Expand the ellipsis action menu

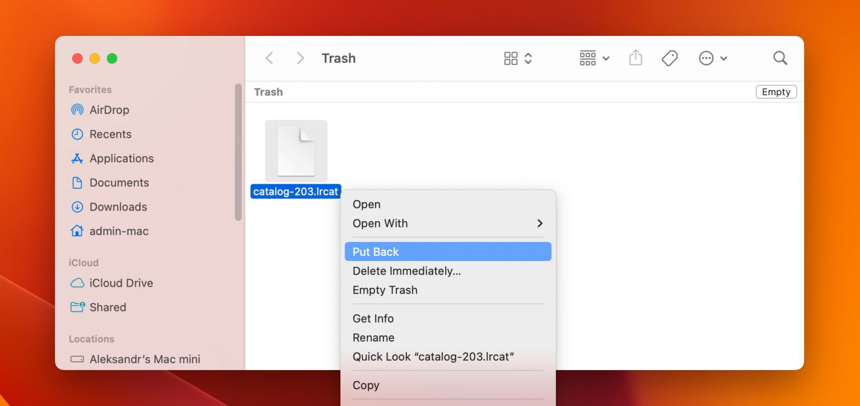click(x=713, y=58)
